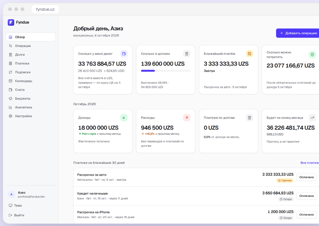
Task: Click the bar chart icon beside Аналитика
Action: (10, 107)
